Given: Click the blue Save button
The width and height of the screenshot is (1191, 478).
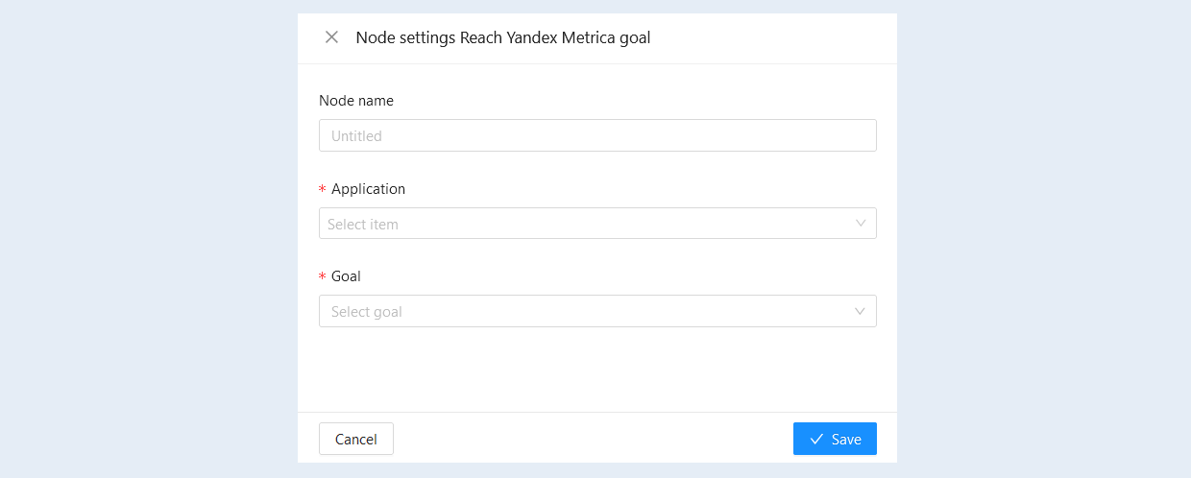Looking at the screenshot, I should [x=835, y=439].
